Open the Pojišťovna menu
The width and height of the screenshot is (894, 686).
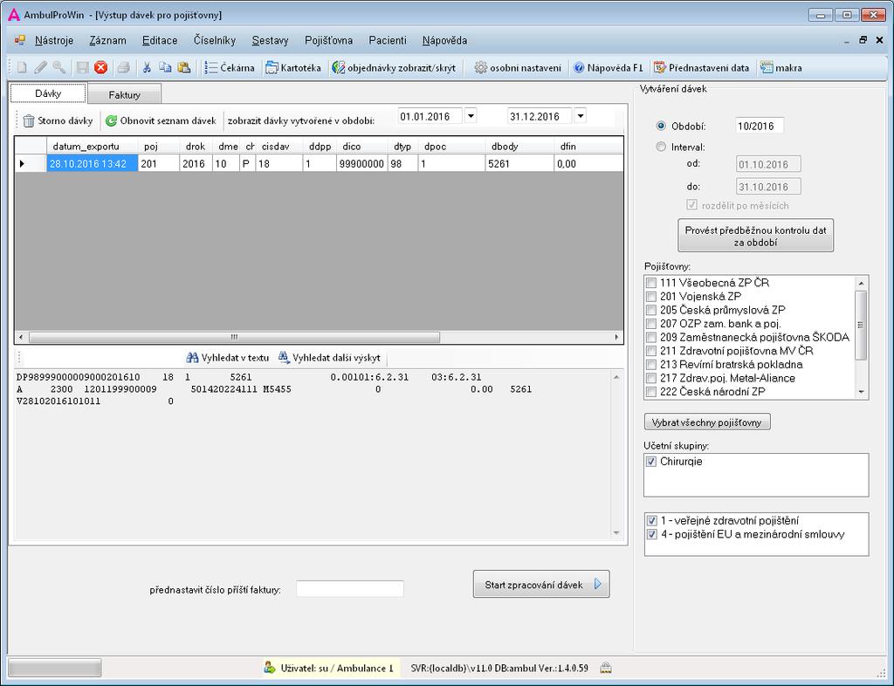(328, 40)
